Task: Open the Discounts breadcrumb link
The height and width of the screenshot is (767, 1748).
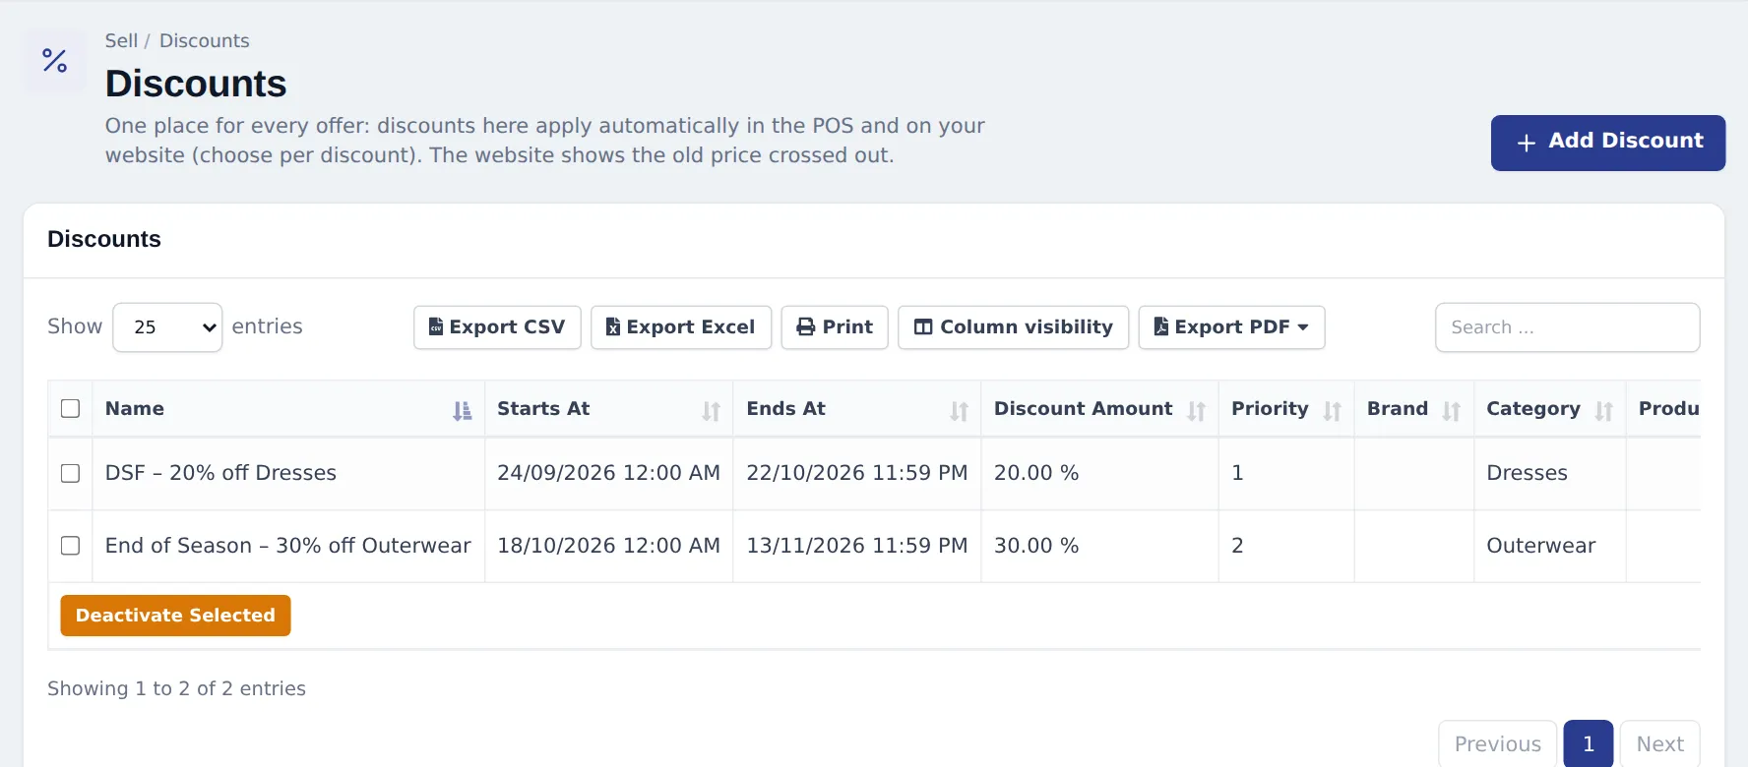Action: tap(204, 40)
